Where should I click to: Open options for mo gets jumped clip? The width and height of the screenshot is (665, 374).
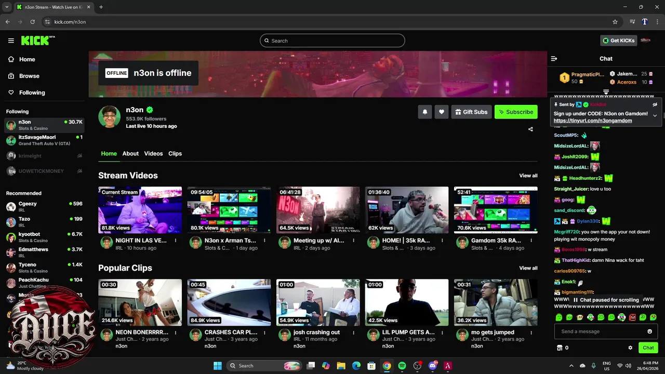[x=531, y=332]
